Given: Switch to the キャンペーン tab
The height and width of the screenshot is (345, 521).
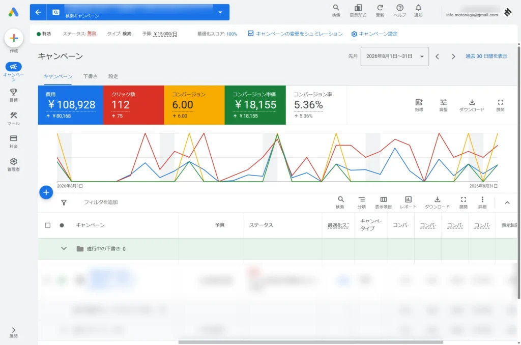Looking at the screenshot, I should click(x=58, y=76).
